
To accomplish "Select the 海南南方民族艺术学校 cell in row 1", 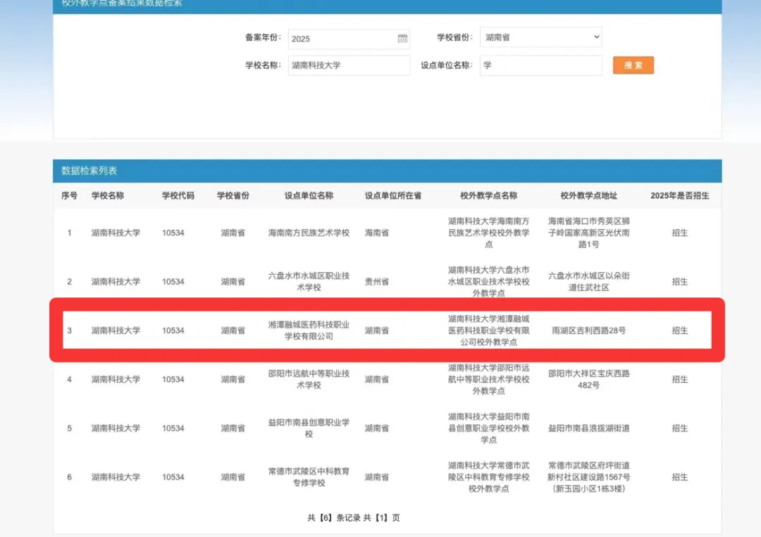I will pos(309,233).
